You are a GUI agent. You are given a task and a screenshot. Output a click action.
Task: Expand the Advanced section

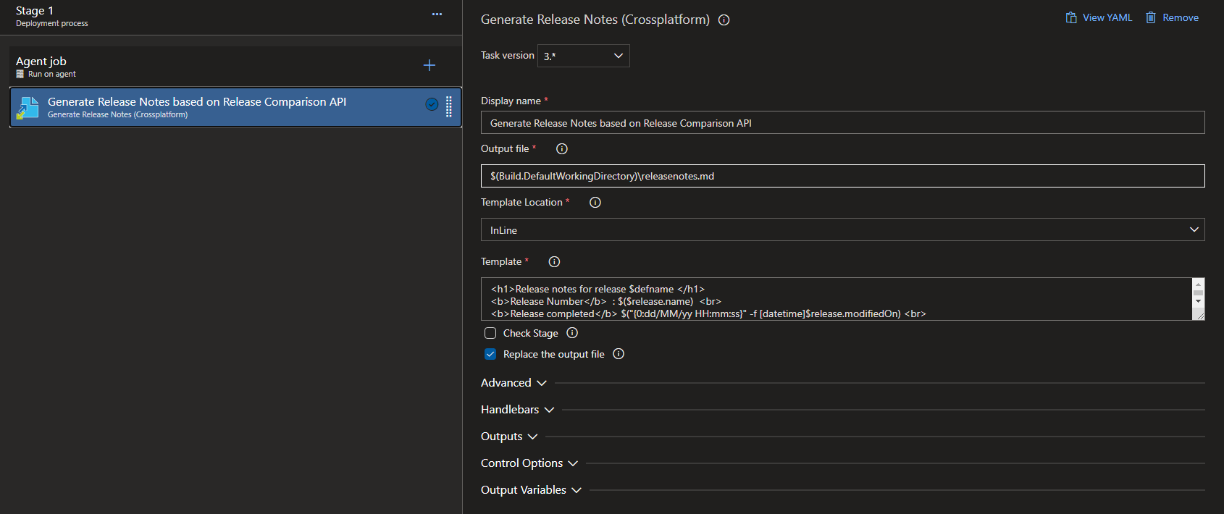[x=514, y=383]
